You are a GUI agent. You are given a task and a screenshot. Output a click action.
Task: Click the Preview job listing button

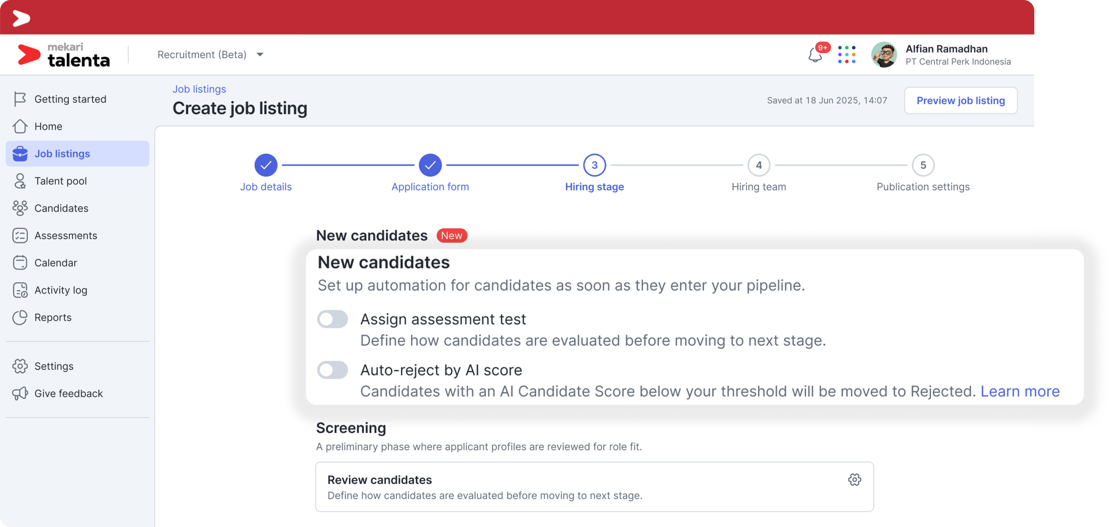click(960, 100)
